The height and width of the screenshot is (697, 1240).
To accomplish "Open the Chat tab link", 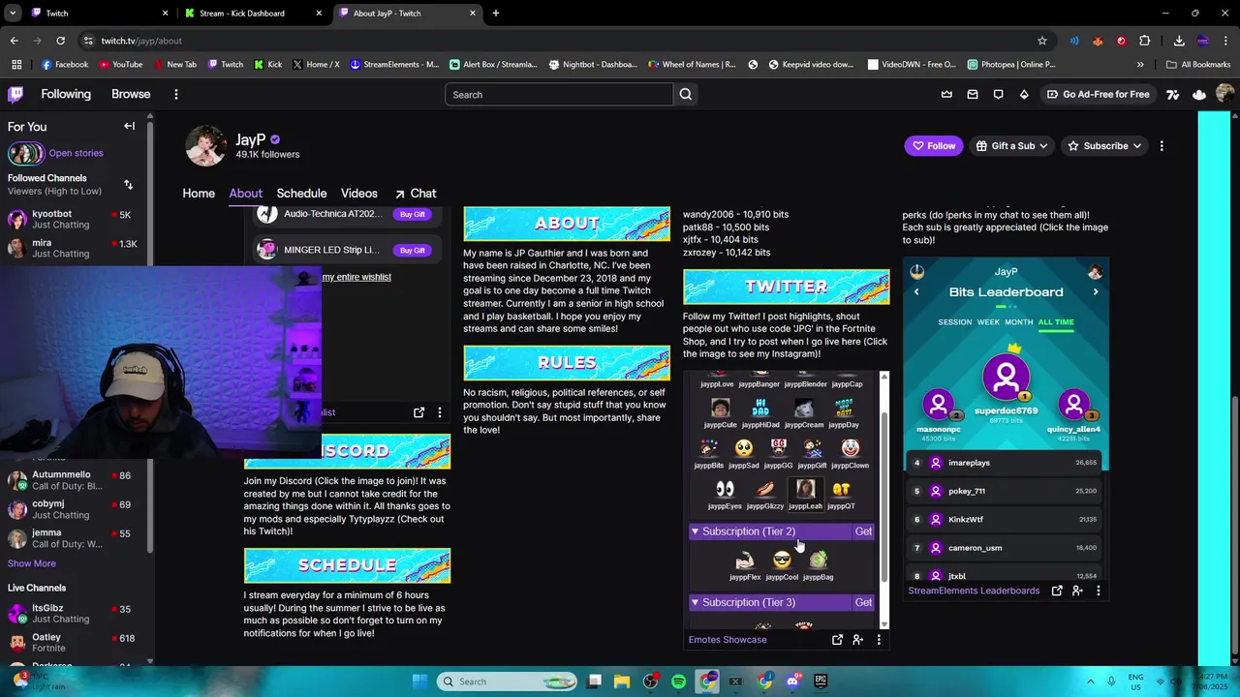I will [x=415, y=194].
